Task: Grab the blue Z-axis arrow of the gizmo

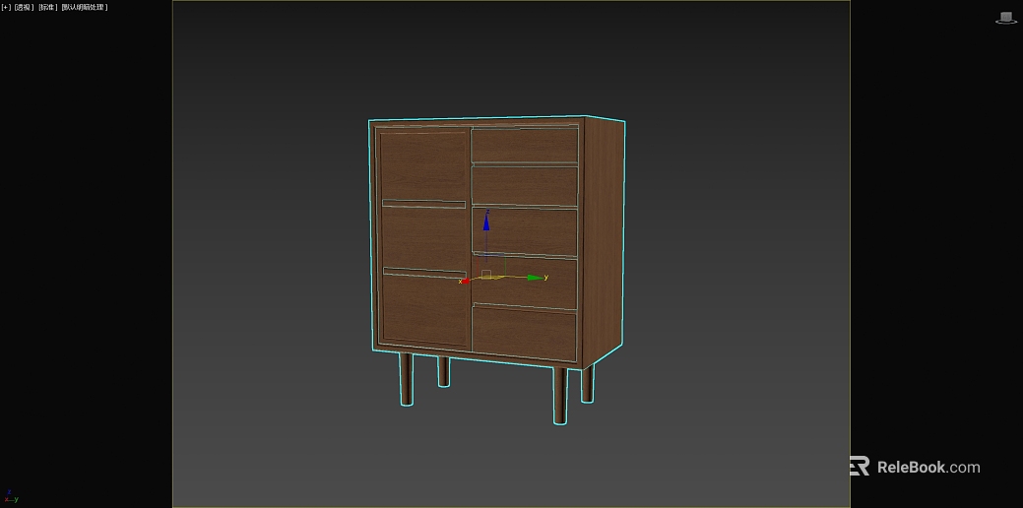Action: tap(486, 222)
